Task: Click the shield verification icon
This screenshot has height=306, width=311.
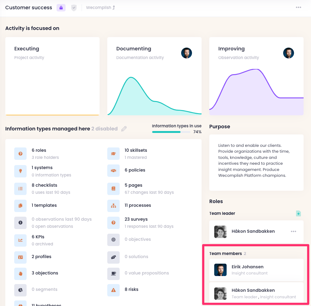Action: tap(74, 8)
